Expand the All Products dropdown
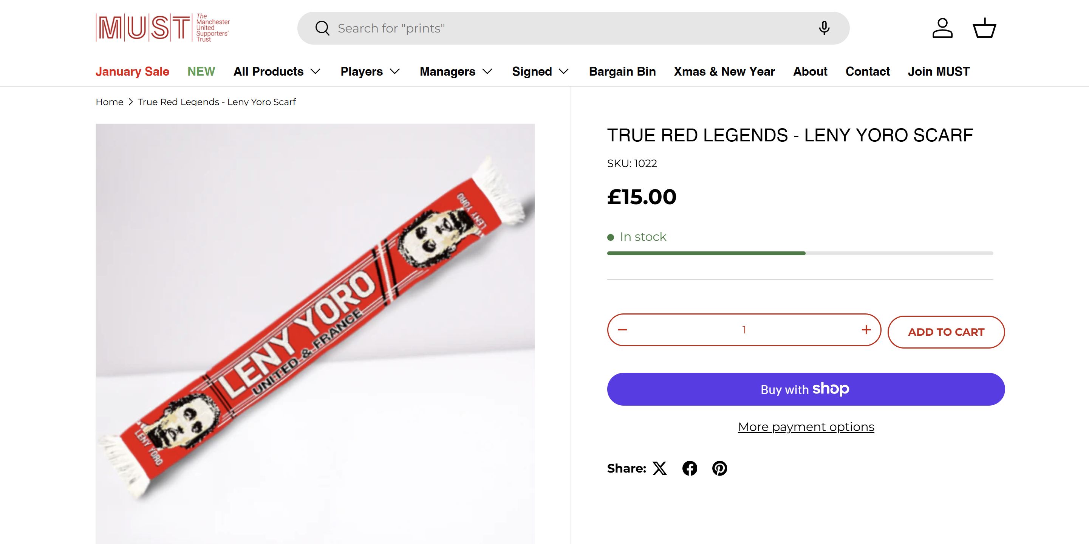Viewport: 1089px width, 544px height. click(x=277, y=71)
